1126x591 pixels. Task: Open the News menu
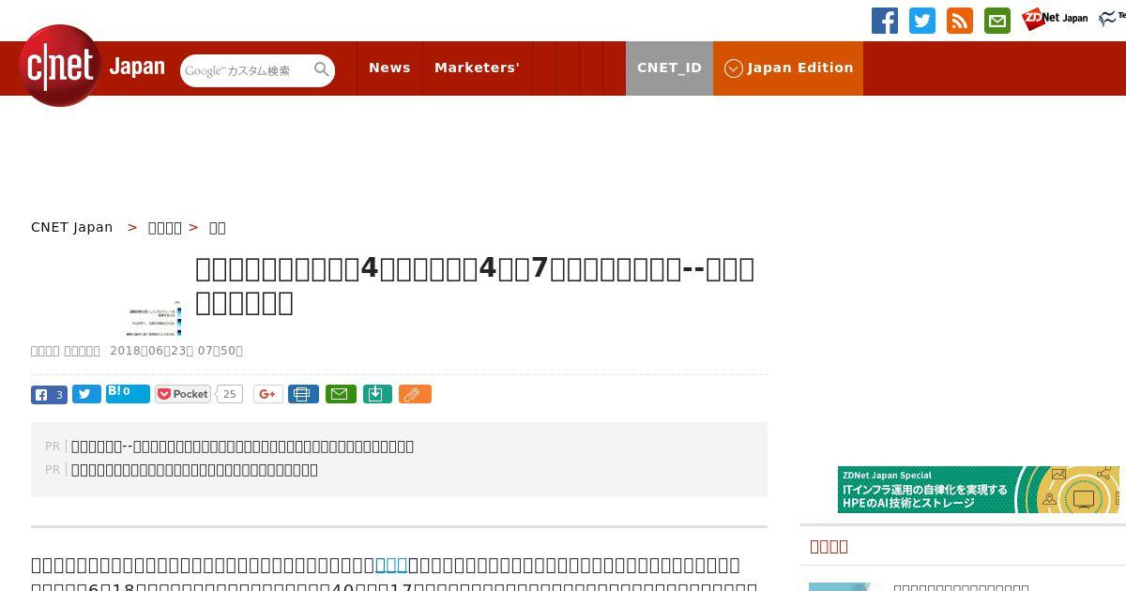click(389, 68)
